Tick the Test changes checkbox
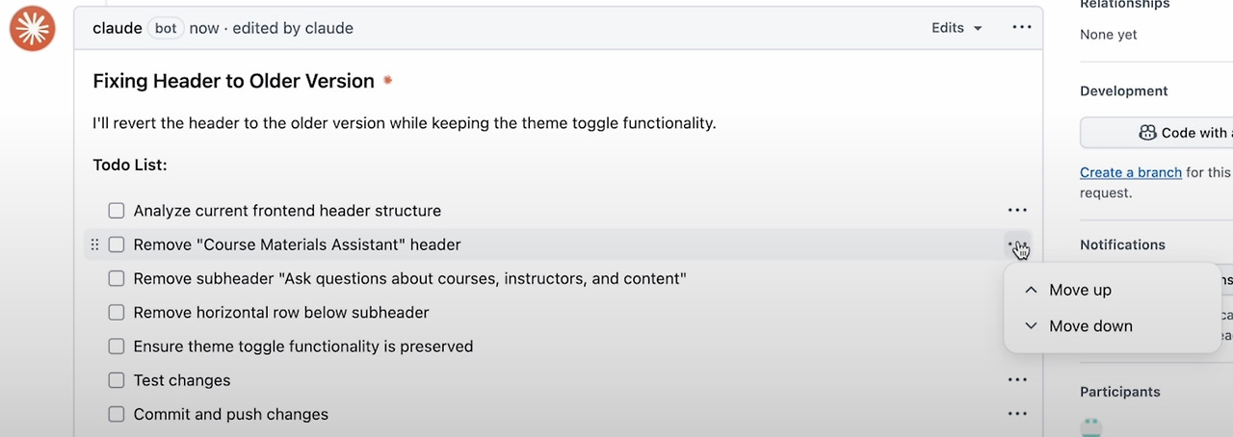This screenshot has width=1233, height=437. point(117,380)
